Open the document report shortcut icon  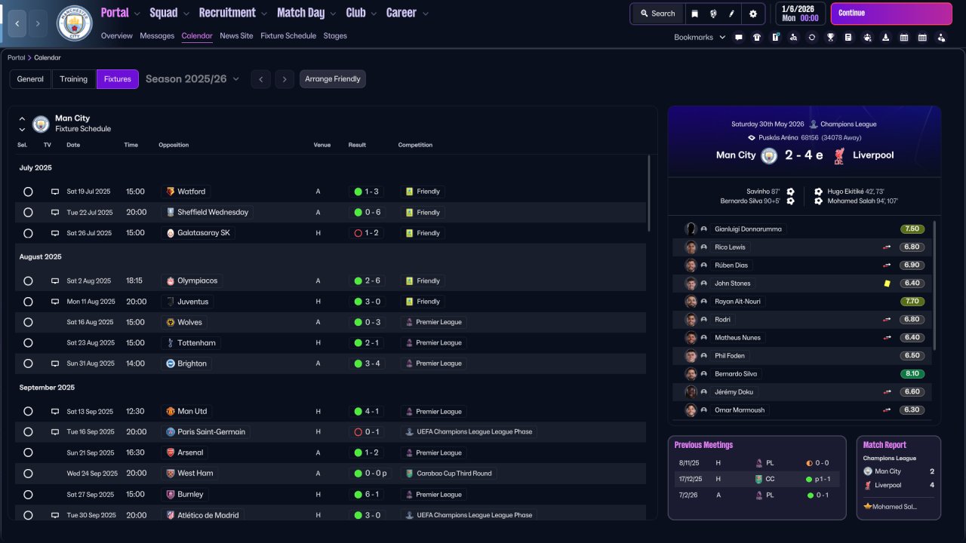coord(848,37)
